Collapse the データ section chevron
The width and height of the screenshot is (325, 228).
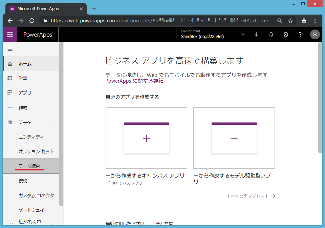(x=52, y=122)
